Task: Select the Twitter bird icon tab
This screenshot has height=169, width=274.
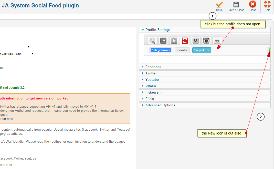Action: [x=174, y=41]
